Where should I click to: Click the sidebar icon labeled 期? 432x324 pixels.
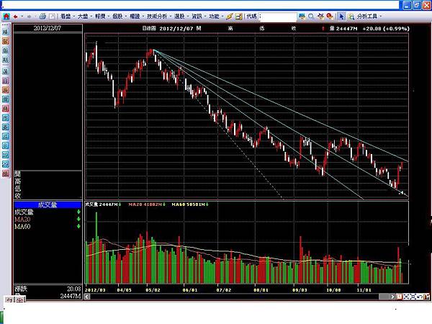[x=6, y=60]
